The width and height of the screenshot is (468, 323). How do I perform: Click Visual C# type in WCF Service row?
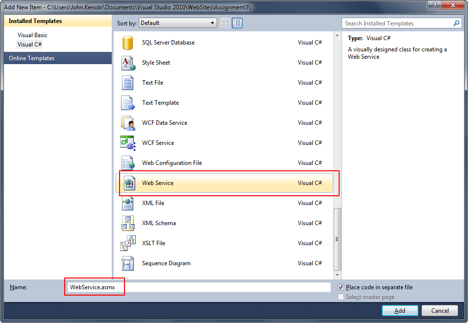point(310,143)
